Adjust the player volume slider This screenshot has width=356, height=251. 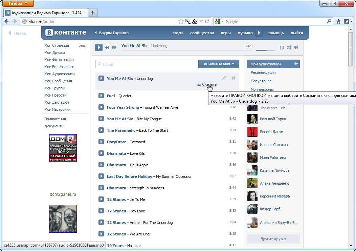pos(265,50)
